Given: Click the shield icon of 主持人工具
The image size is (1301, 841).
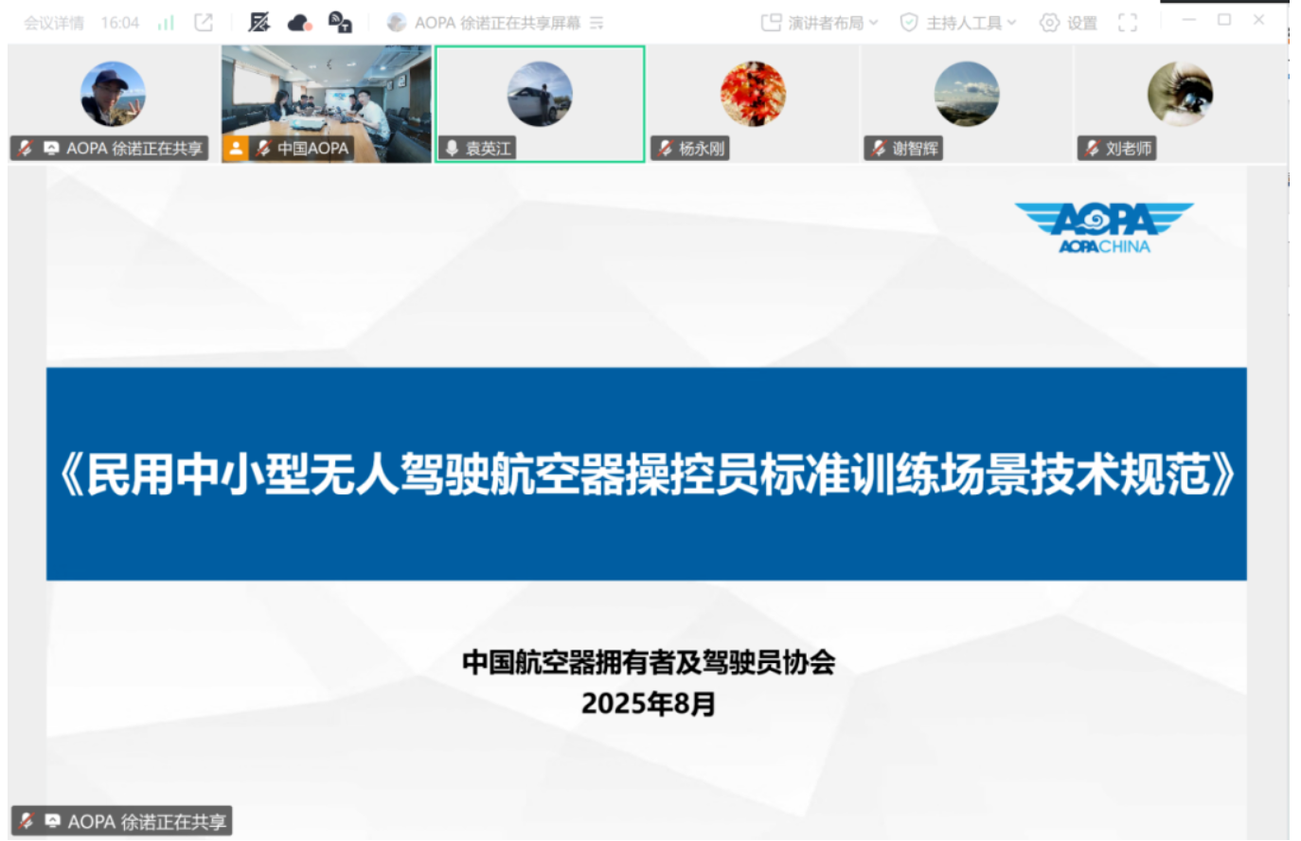Looking at the screenshot, I should [909, 23].
